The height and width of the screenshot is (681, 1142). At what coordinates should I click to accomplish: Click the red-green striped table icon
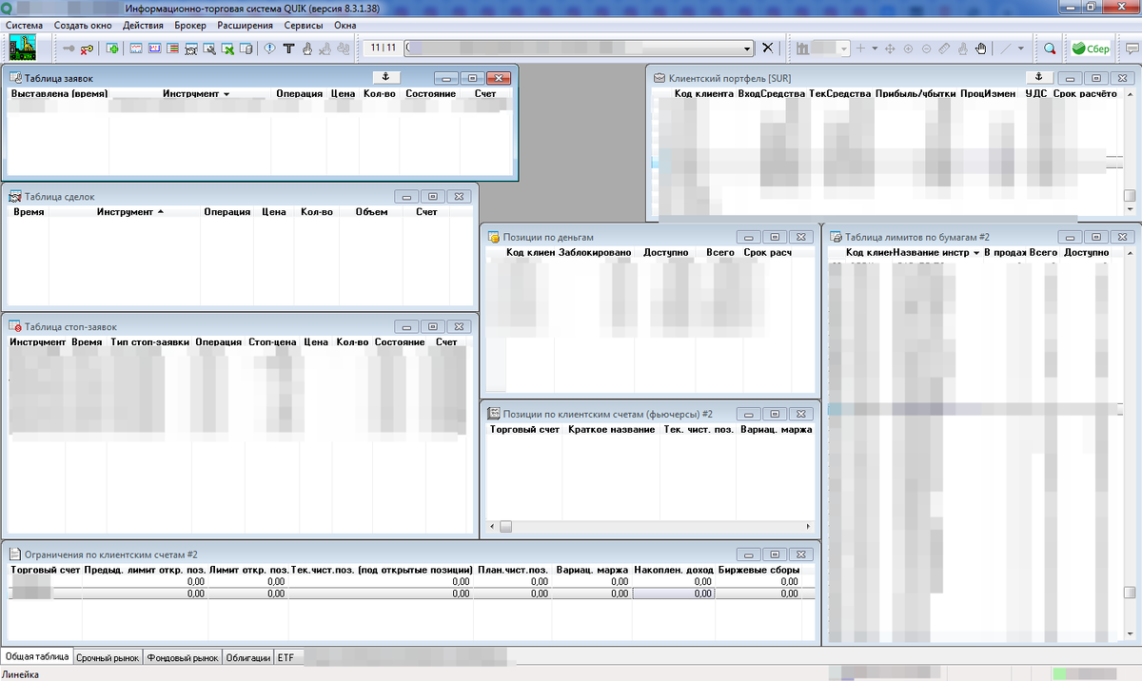point(172,49)
